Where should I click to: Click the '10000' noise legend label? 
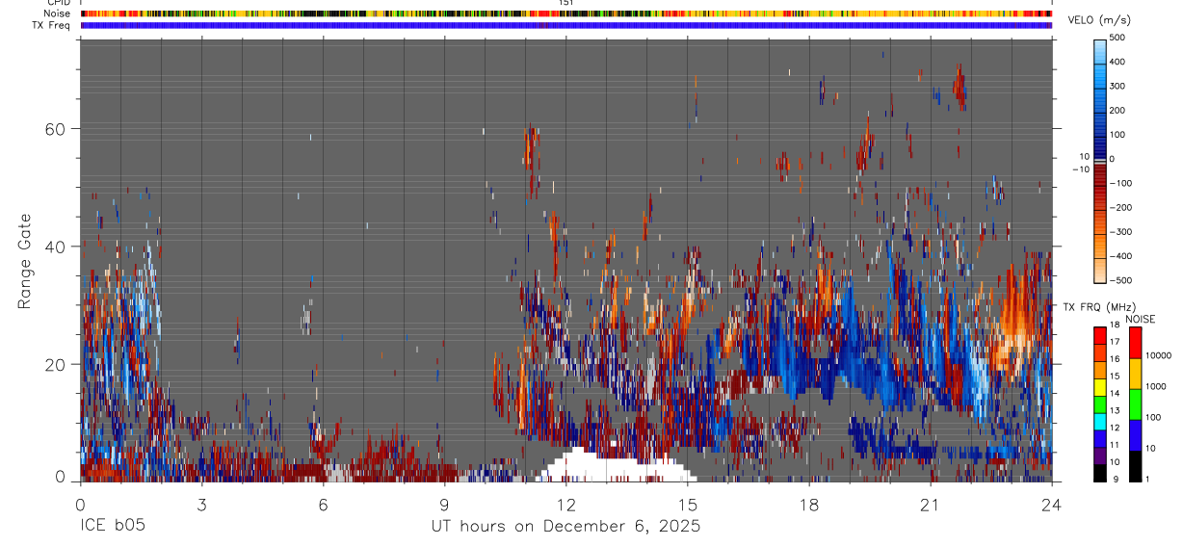point(1157,355)
